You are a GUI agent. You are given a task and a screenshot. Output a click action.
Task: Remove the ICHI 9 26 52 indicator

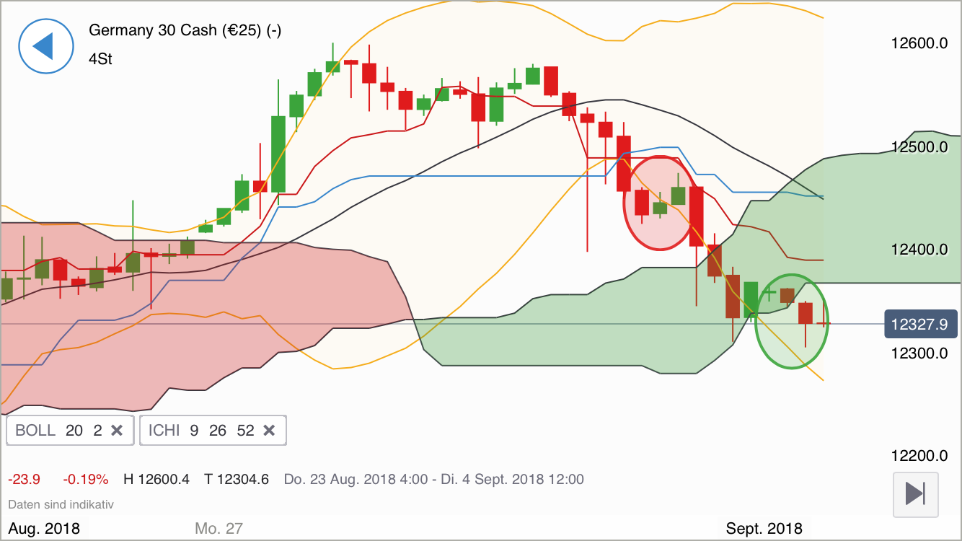pos(269,431)
